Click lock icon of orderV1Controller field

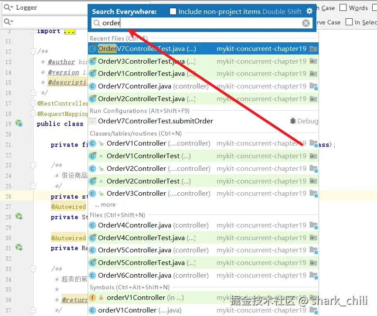[x=101, y=298]
